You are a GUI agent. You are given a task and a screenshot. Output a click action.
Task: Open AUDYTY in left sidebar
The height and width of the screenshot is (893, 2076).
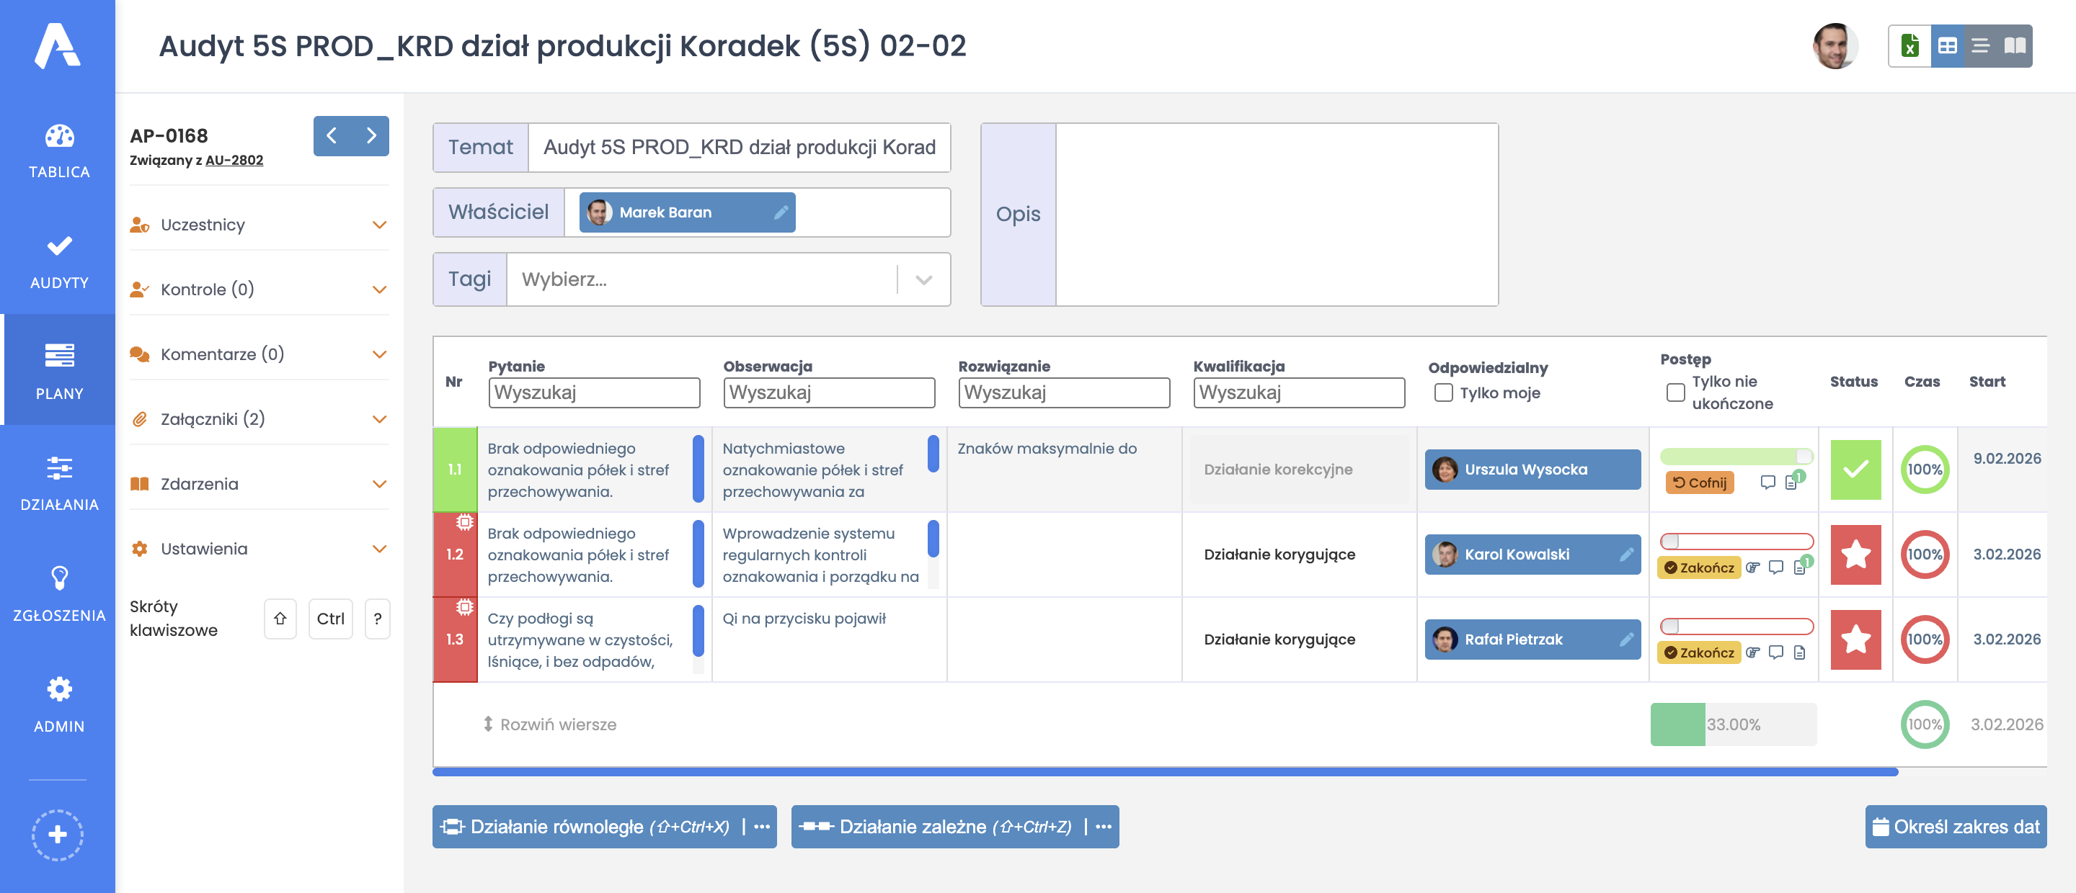[58, 260]
